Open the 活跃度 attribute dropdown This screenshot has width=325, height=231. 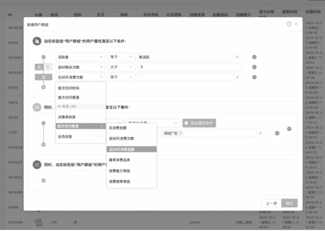tap(80, 57)
